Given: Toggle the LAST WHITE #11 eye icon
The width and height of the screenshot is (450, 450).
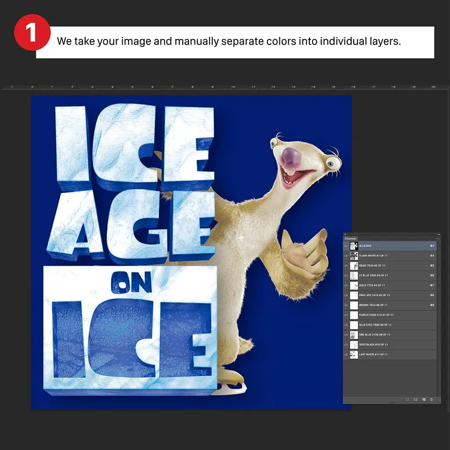Looking at the screenshot, I should coord(346,355).
